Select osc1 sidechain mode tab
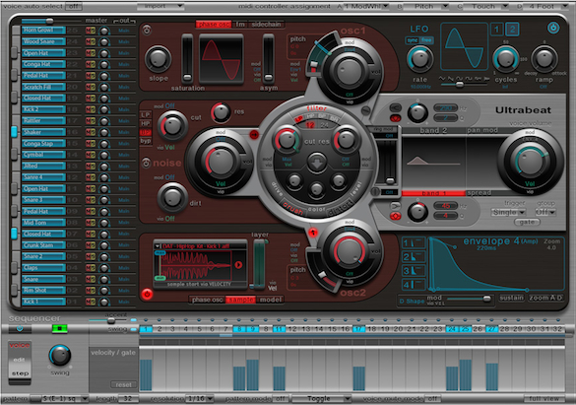The width and height of the screenshot is (576, 405). point(266,25)
